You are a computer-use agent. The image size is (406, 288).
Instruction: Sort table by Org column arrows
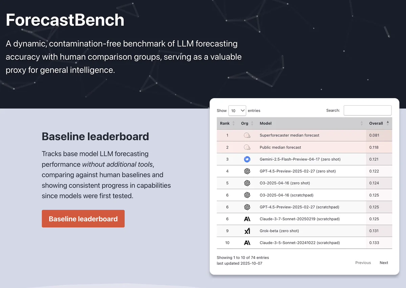[252, 124]
